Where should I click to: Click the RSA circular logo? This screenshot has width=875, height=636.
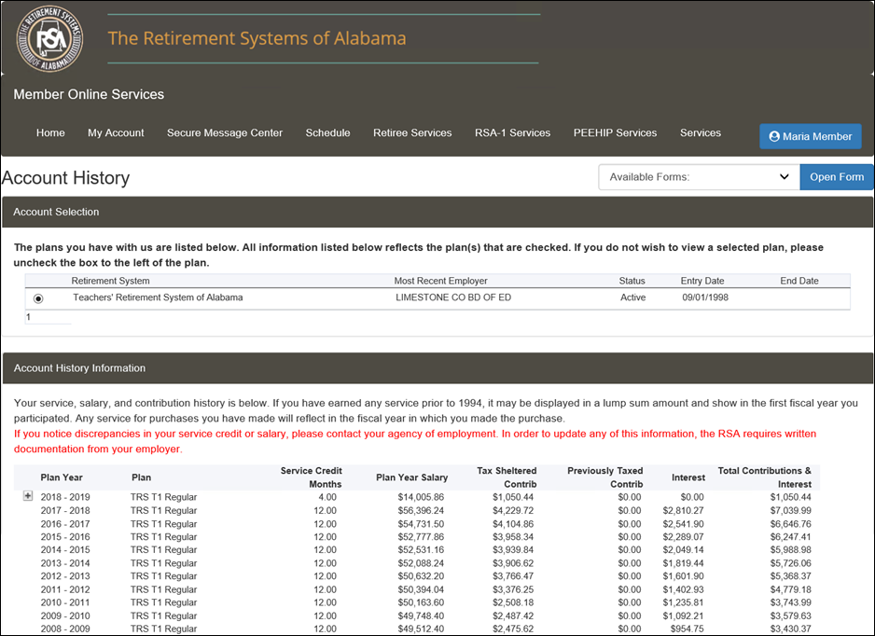49,38
